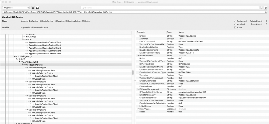Screen dimensions: 269x124
Task: Switch to list view layout icon
Action: (x=33, y=8)
